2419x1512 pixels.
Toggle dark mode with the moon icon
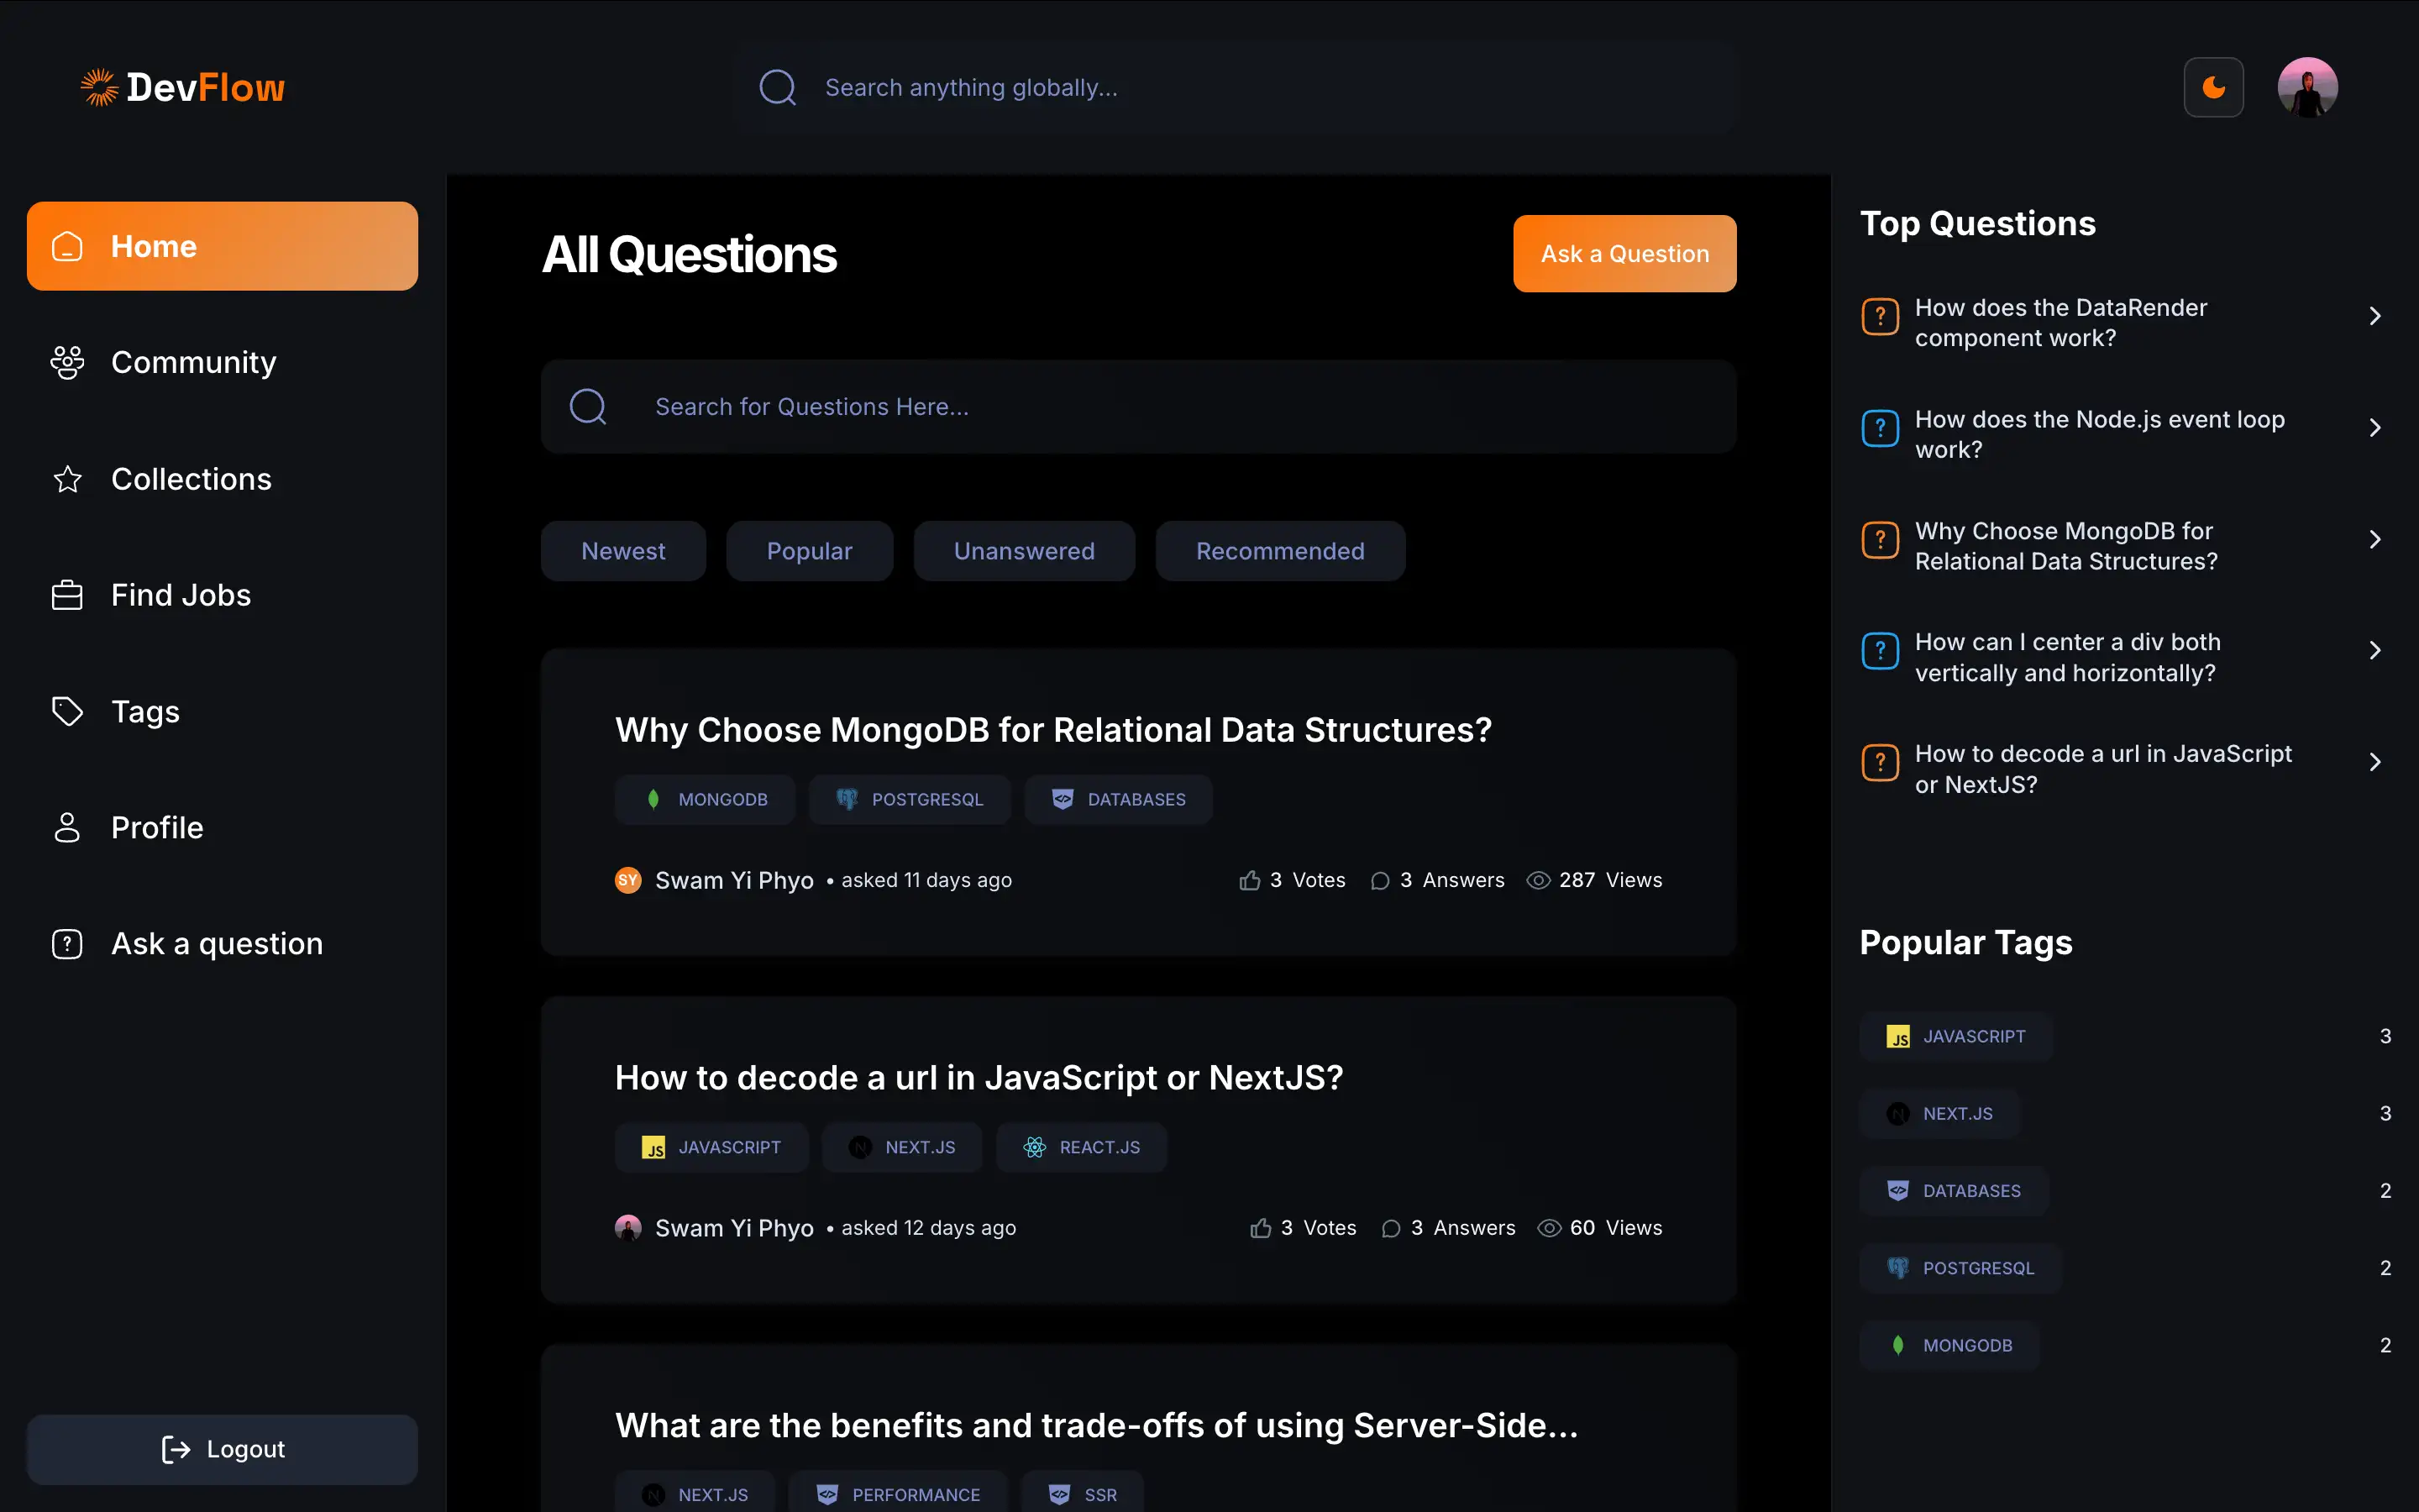2213,87
